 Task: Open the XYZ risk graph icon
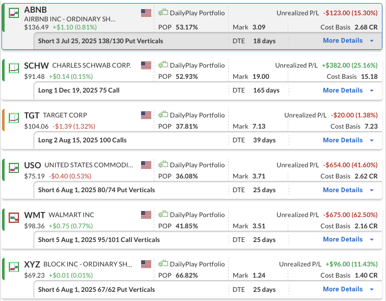tap(14, 267)
